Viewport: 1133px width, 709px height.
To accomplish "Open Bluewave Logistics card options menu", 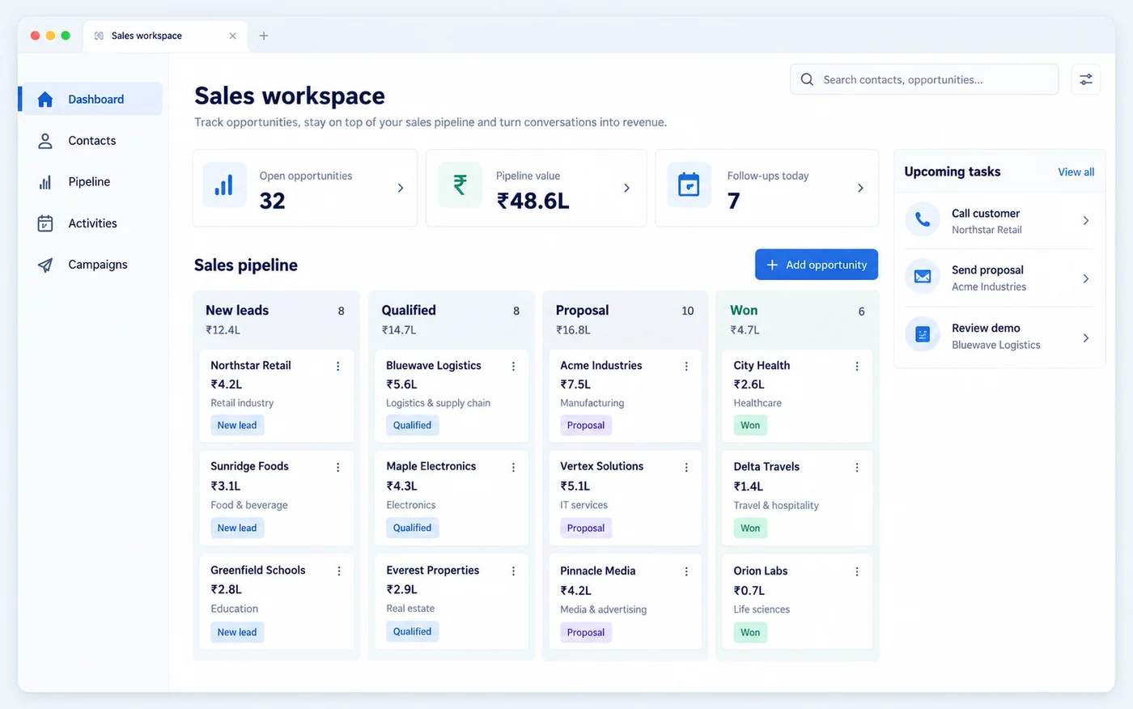I will pos(513,367).
